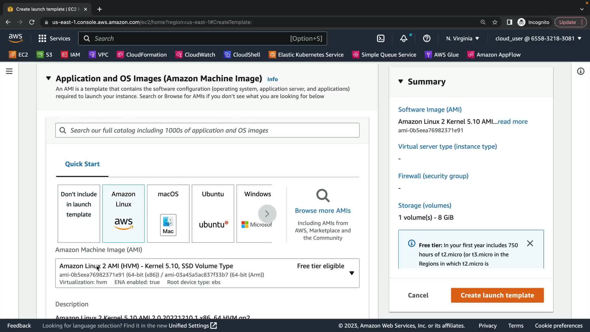Open the N. Virginia region dropdown
Screen dimensions: 590x332
point(462,38)
